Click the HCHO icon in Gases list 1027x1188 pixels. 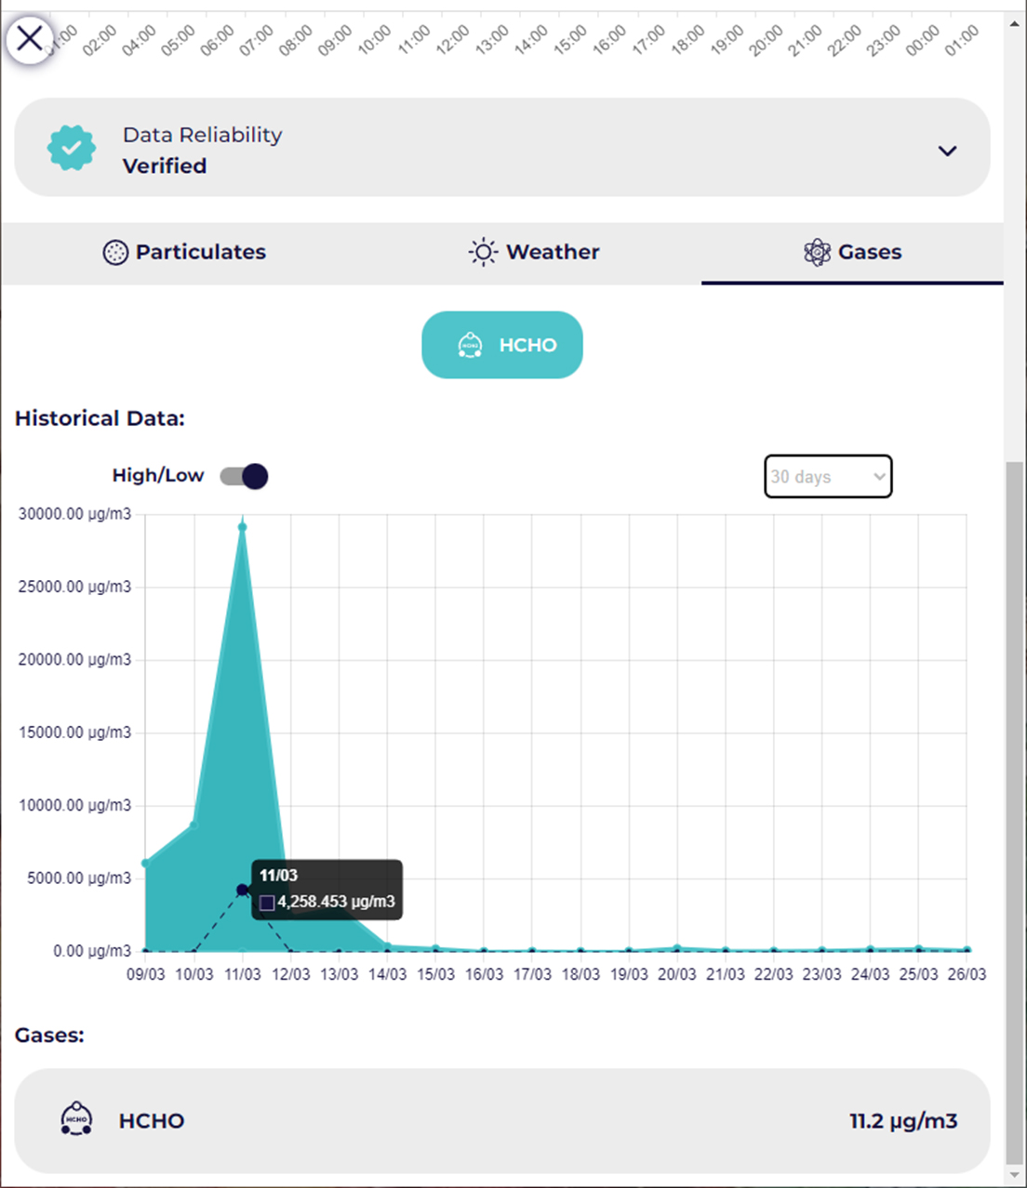[76, 1119]
